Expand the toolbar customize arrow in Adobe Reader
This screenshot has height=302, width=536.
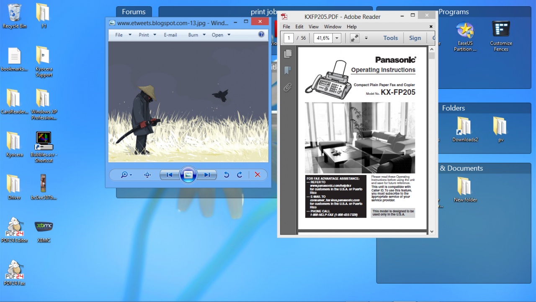[366, 38]
